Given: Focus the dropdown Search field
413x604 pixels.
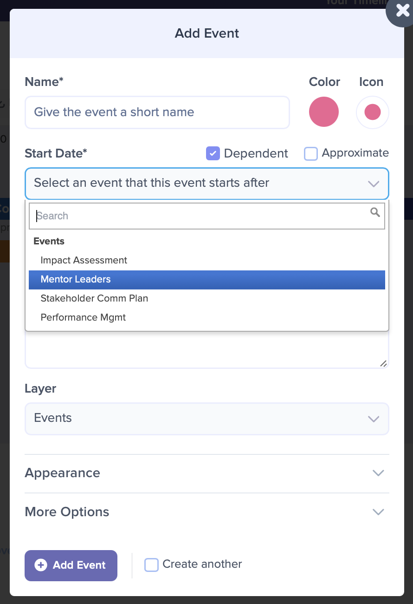Looking at the screenshot, I should coord(206,216).
